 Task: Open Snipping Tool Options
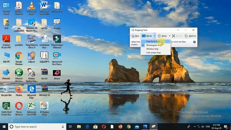click(x=190, y=36)
